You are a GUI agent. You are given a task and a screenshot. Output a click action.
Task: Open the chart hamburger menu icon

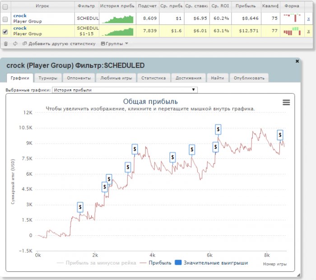(286, 103)
